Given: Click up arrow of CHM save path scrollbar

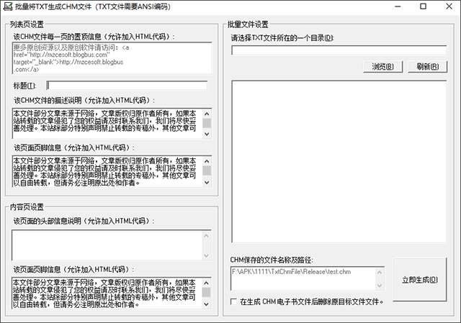Looking at the screenshot, I should 380,272.
